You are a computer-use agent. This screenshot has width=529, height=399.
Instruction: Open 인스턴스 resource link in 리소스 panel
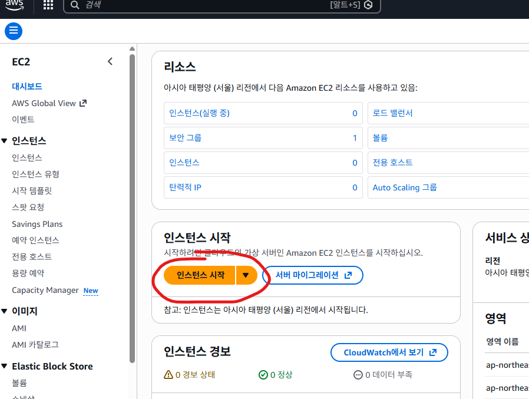pos(184,163)
